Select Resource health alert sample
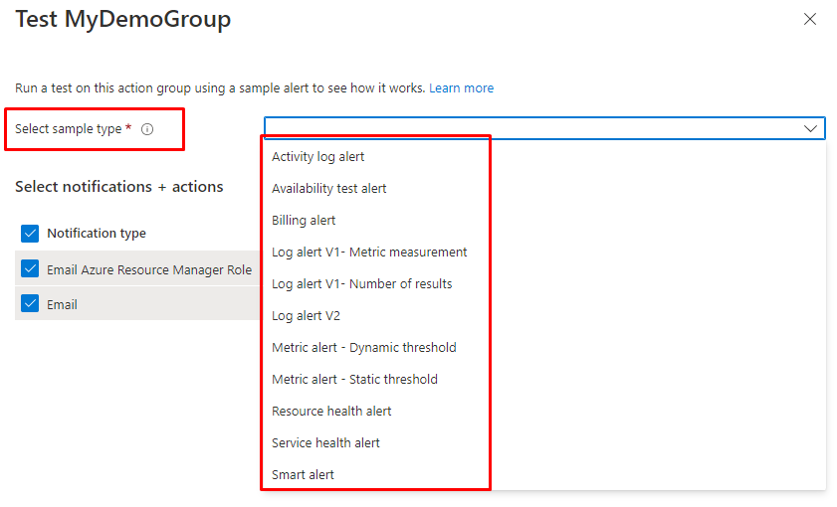Image resolution: width=837 pixels, height=507 pixels. click(x=331, y=411)
